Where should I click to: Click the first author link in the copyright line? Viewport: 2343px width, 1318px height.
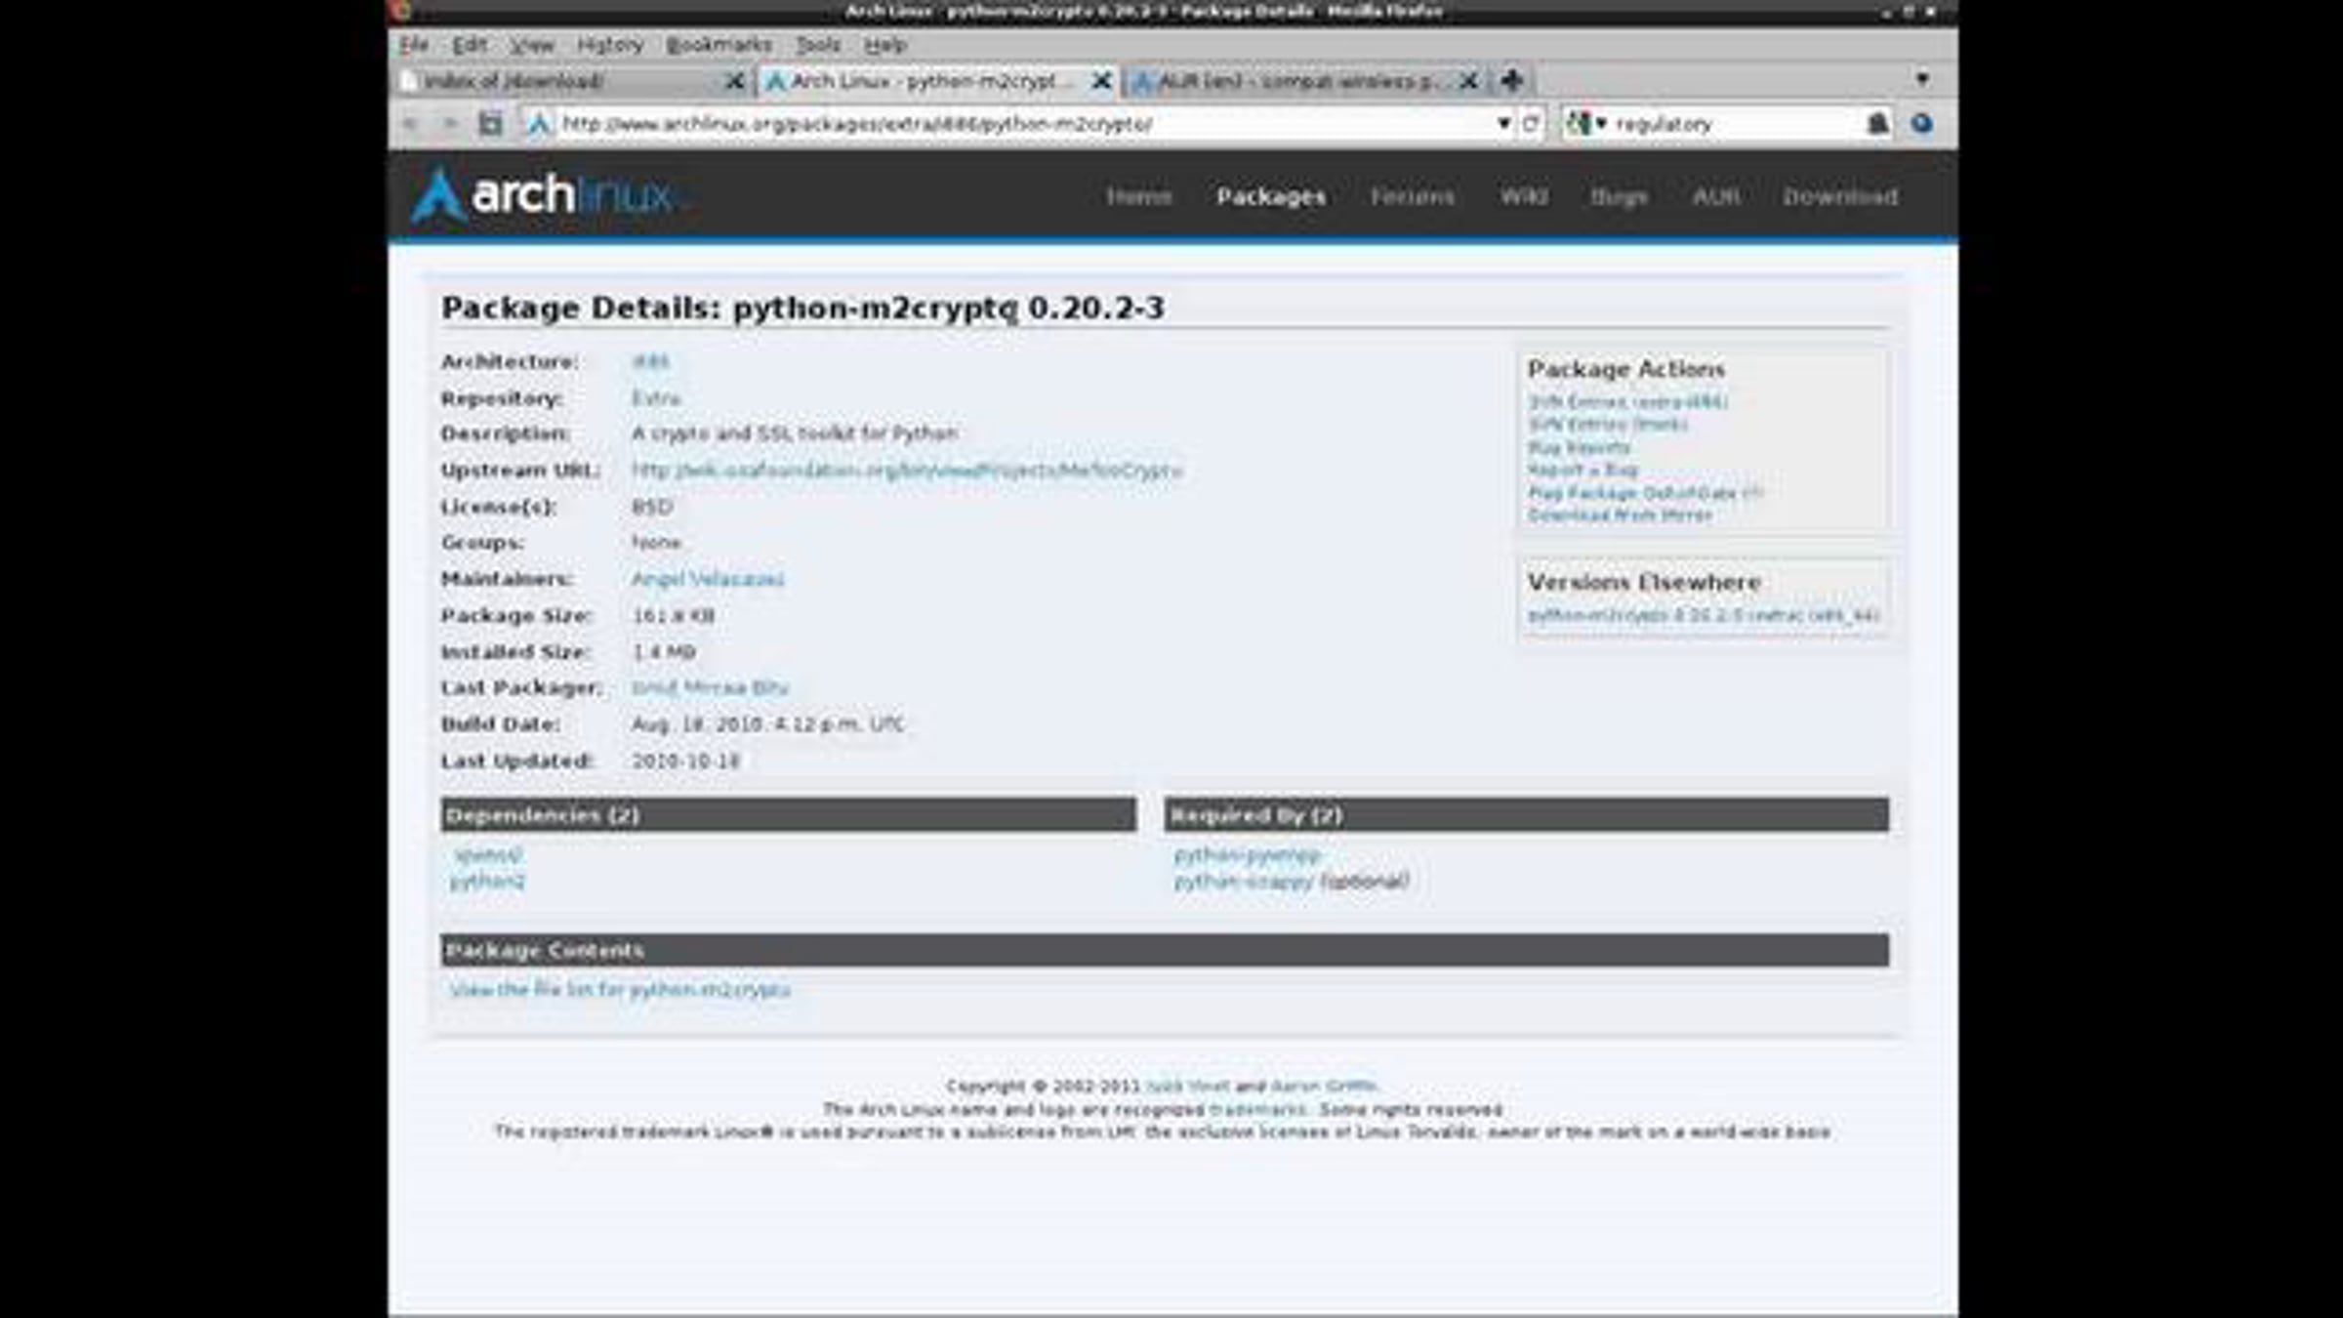coord(1188,1087)
